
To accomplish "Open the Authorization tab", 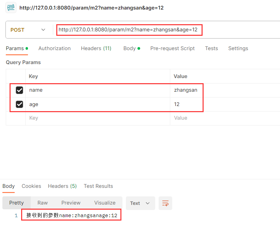I will point(55,48).
